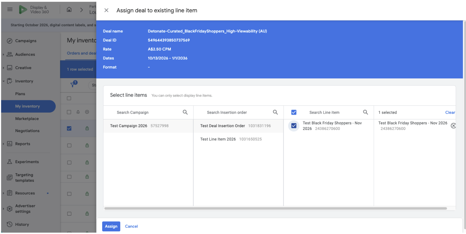466x234 pixels.
Task: Expand the Creative sidebar section
Action: pyautogui.click(x=3, y=68)
